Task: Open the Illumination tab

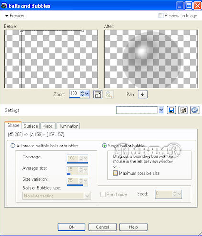Action: point(68,126)
